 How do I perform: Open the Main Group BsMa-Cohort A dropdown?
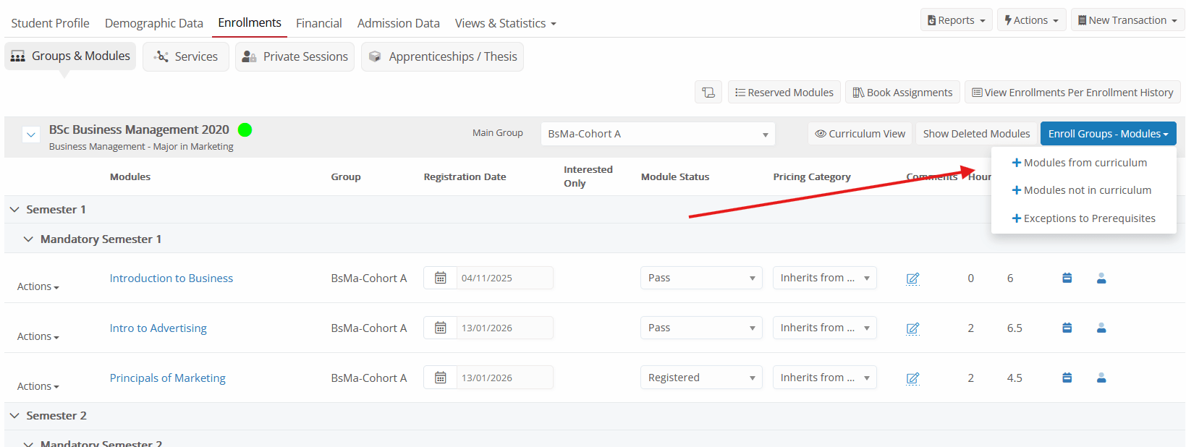pyautogui.click(x=657, y=134)
